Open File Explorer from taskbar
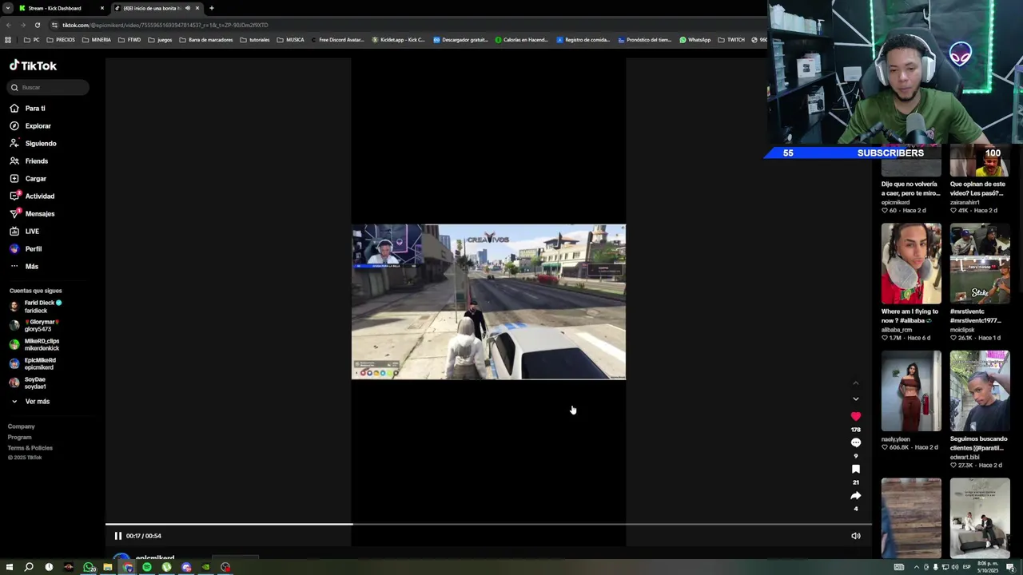The height and width of the screenshot is (575, 1023). coord(107,567)
